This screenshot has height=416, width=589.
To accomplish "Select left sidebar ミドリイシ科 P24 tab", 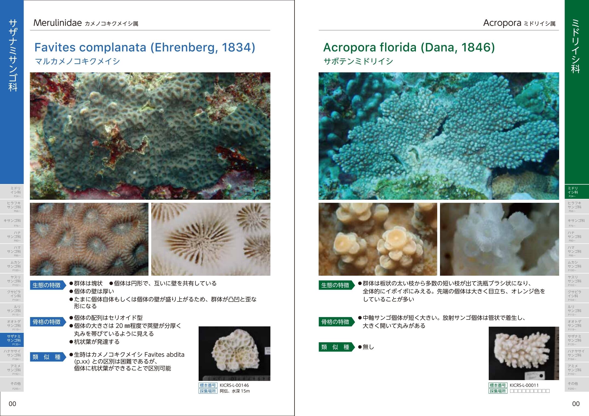I will pyautogui.click(x=12, y=192).
